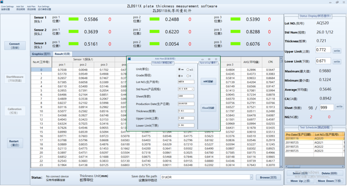Click Sensor 2 pos 2 green status indicator
Viewport: 347px width, 186px height.
tap(154, 32)
